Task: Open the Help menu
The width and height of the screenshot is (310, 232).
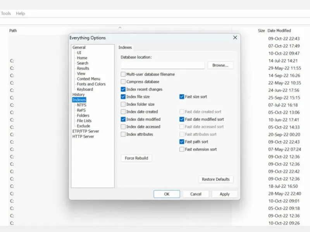Action: (x=21, y=14)
